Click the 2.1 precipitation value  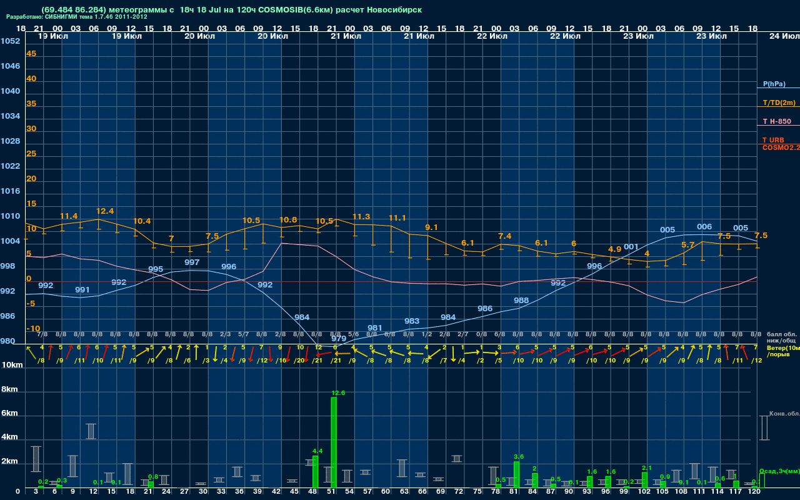pos(647,467)
